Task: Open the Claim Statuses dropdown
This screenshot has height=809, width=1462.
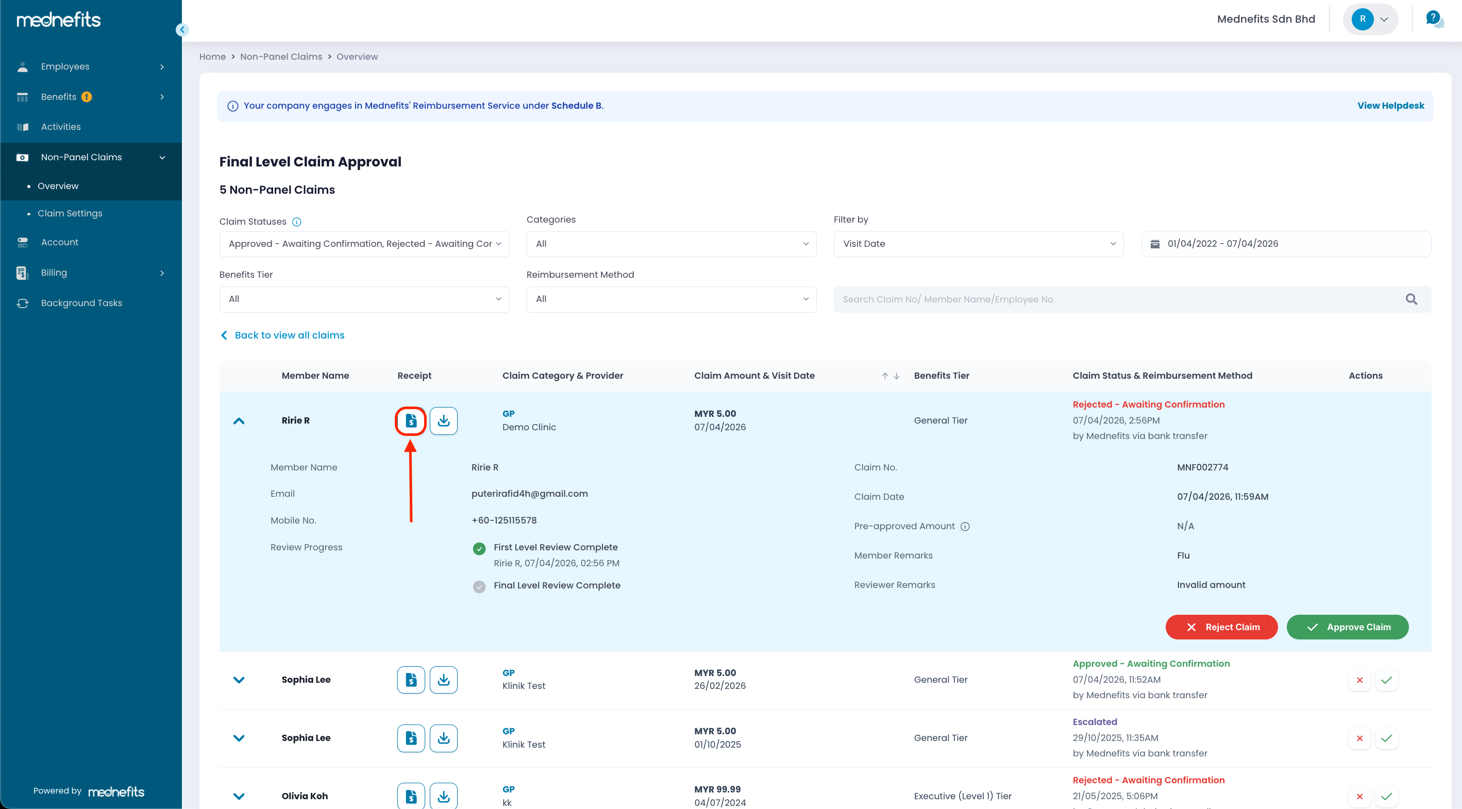Action: [x=364, y=244]
